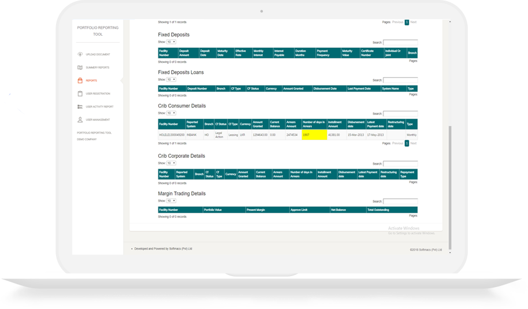Expand the Crib Consumer Details Show dropdown
Screen dimensions: 528x309
[172, 113]
